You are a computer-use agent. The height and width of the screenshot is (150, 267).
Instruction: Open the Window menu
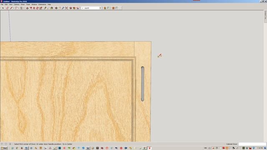(34, 5)
